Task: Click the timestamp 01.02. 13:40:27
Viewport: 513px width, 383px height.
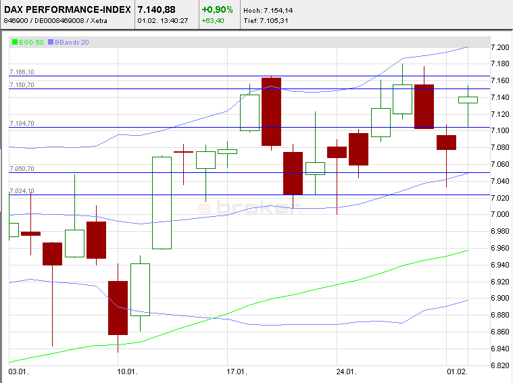Action: pyautogui.click(x=163, y=21)
